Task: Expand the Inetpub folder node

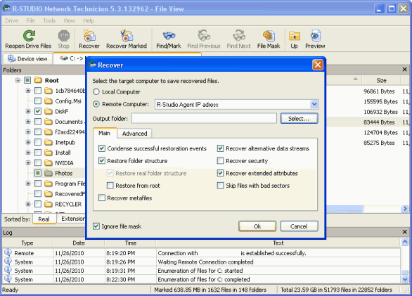Action: pos(28,142)
